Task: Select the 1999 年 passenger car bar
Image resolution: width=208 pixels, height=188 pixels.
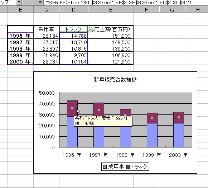Action: click(152, 135)
